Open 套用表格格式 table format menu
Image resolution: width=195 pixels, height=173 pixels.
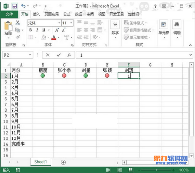tap(139, 30)
